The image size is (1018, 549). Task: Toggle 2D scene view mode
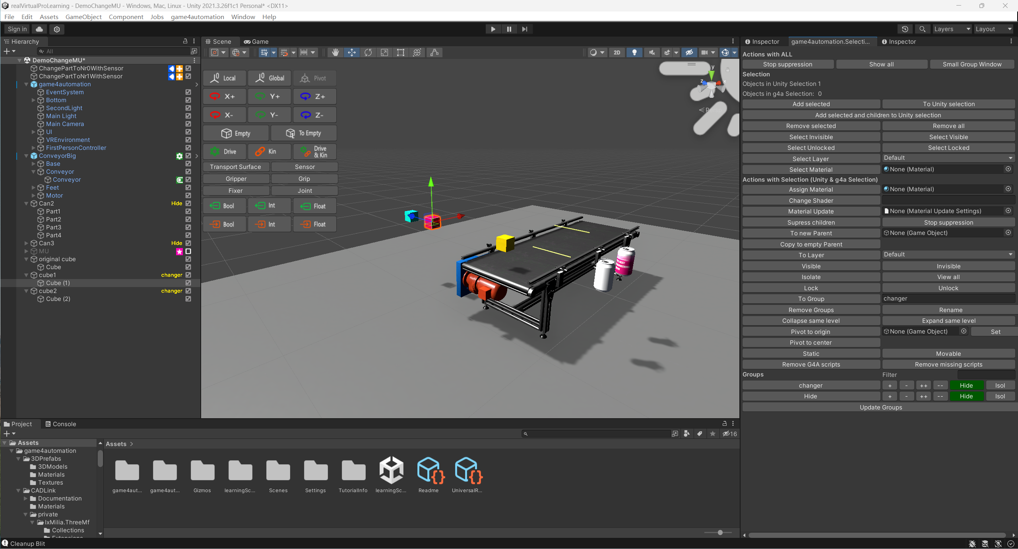tap(617, 52)
